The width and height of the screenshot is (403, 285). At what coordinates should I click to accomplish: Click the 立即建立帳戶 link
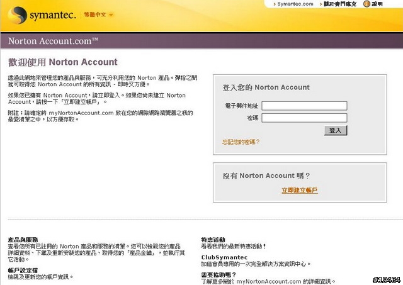[300, 190]
